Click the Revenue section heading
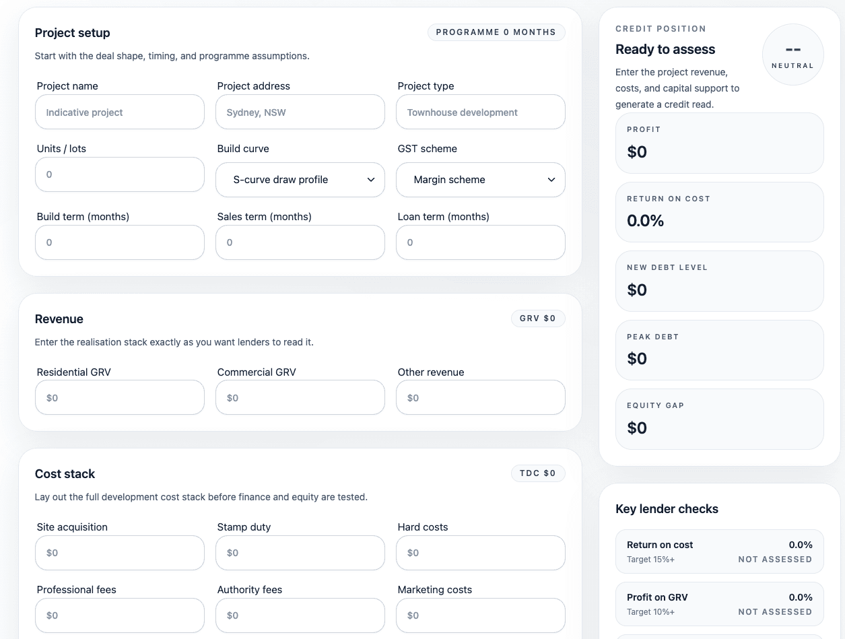Screen dimensions: 845x639 [x=59, y=319]
